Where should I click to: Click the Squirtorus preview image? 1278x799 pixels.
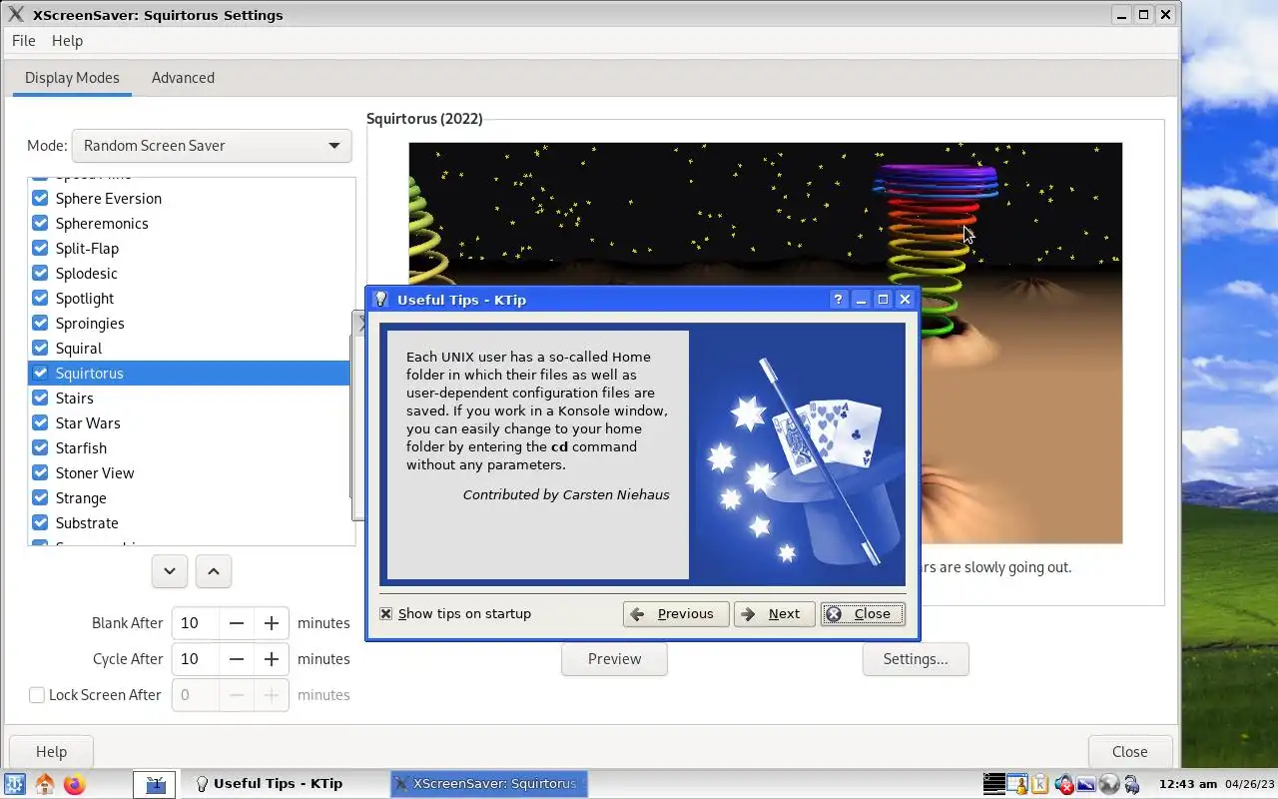[x=765, y=343]
